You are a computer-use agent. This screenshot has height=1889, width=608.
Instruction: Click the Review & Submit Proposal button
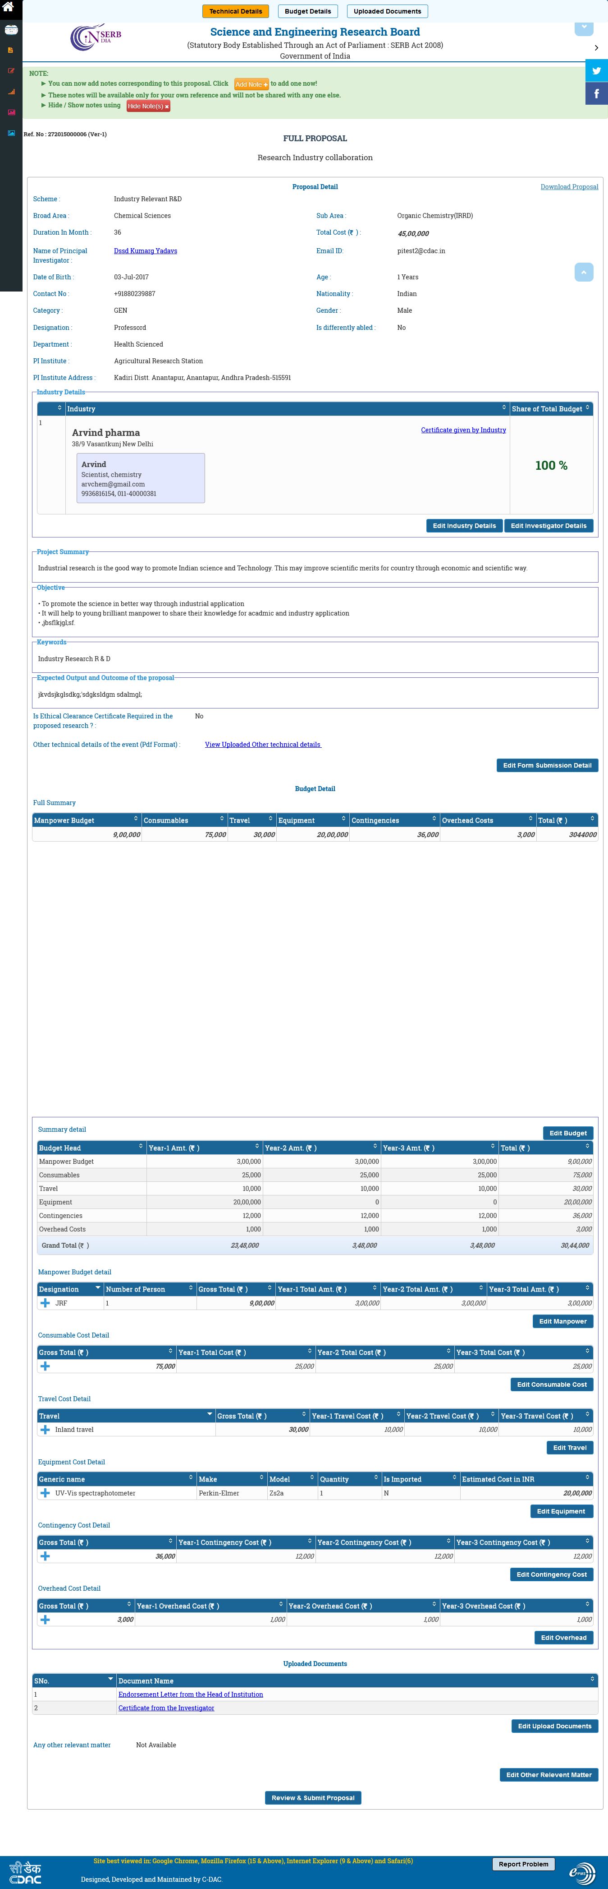coord(313,1797)
